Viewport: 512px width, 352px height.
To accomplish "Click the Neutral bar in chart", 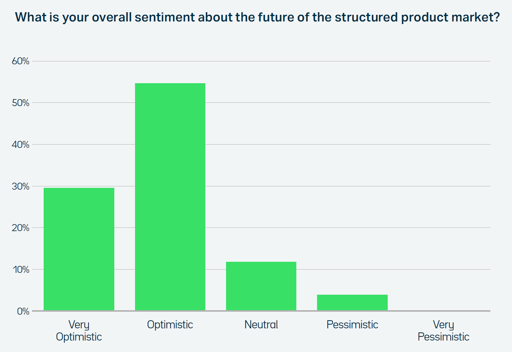I will [261, 286].
